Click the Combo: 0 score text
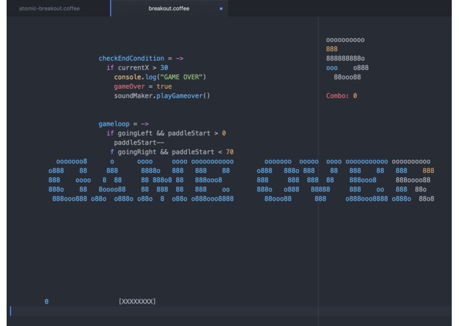Image resolution: width=459 pixels, height=326 pixels. click(x=341, y=96)
